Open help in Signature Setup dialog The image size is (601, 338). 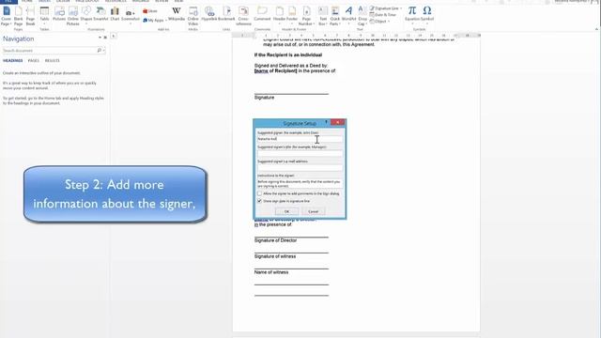coord(326,122)
